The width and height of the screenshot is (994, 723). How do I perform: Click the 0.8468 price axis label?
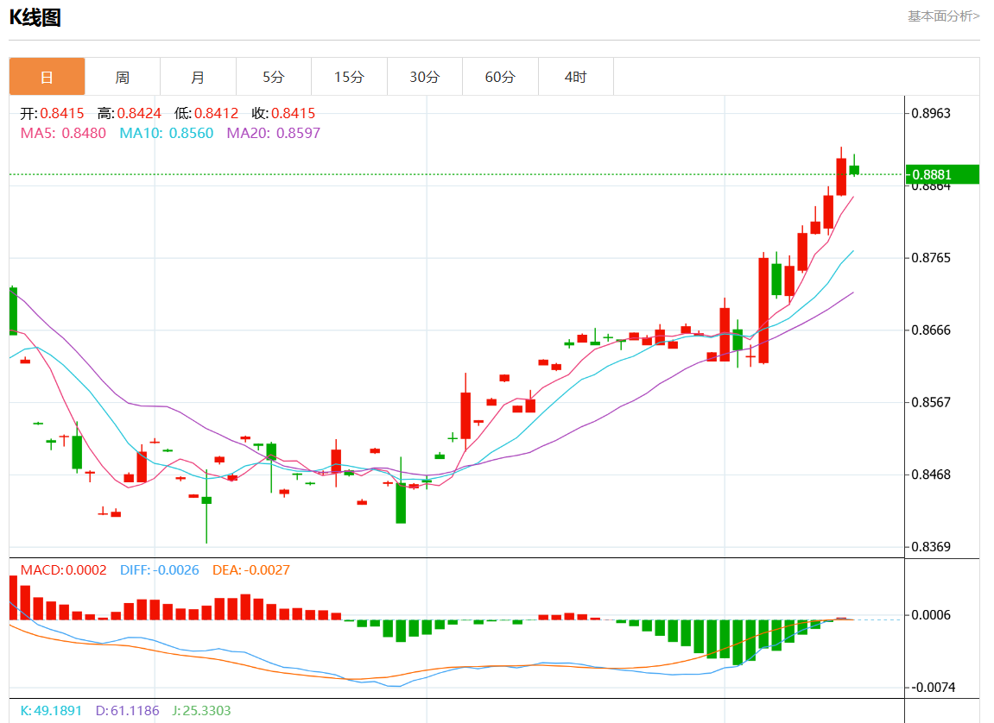click(x=931, y=475)
